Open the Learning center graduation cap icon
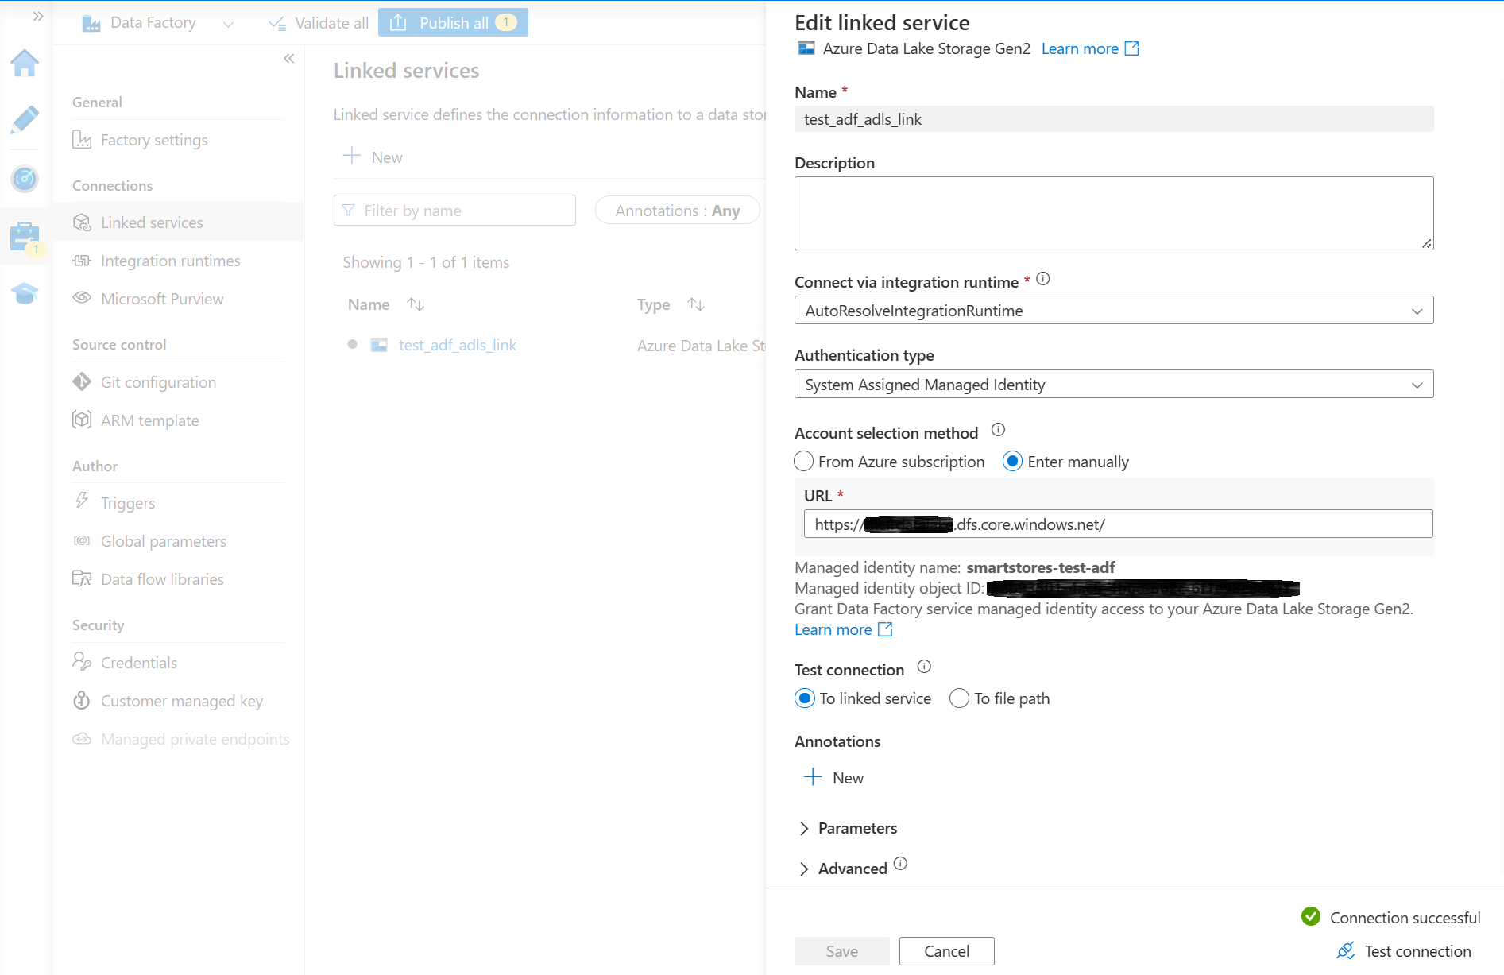This screenshot has height=975, width=1504. click(x=25, y=293)
